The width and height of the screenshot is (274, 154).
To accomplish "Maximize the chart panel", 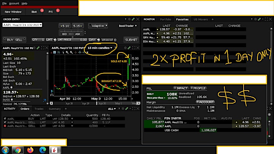I will (x=134, y=48).
